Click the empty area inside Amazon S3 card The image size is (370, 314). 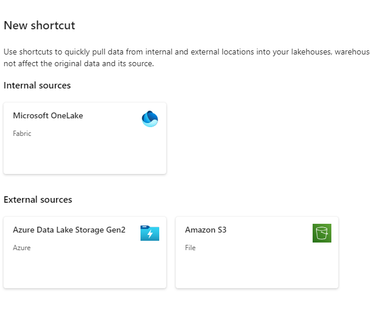[256, 269]
